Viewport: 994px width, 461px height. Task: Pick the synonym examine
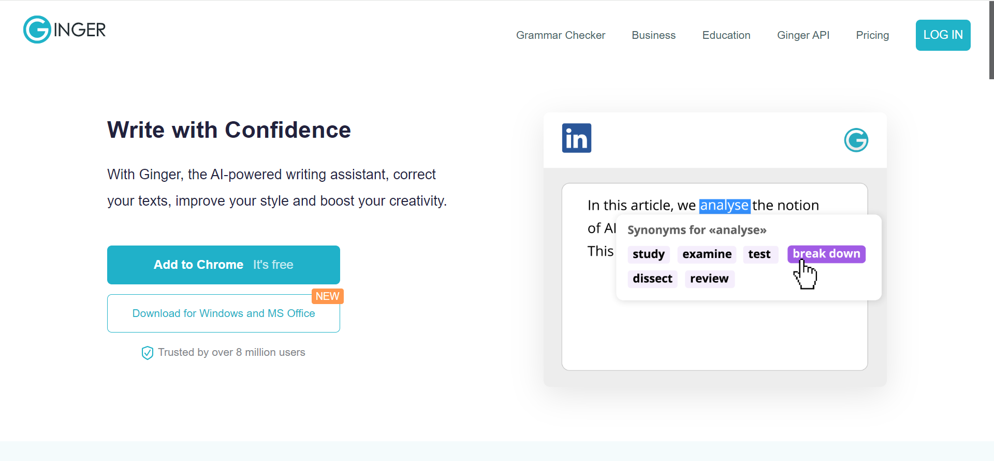pos(707,254)
